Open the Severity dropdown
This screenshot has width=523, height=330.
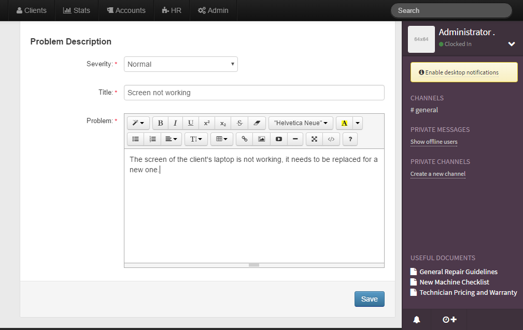(180, 64)
